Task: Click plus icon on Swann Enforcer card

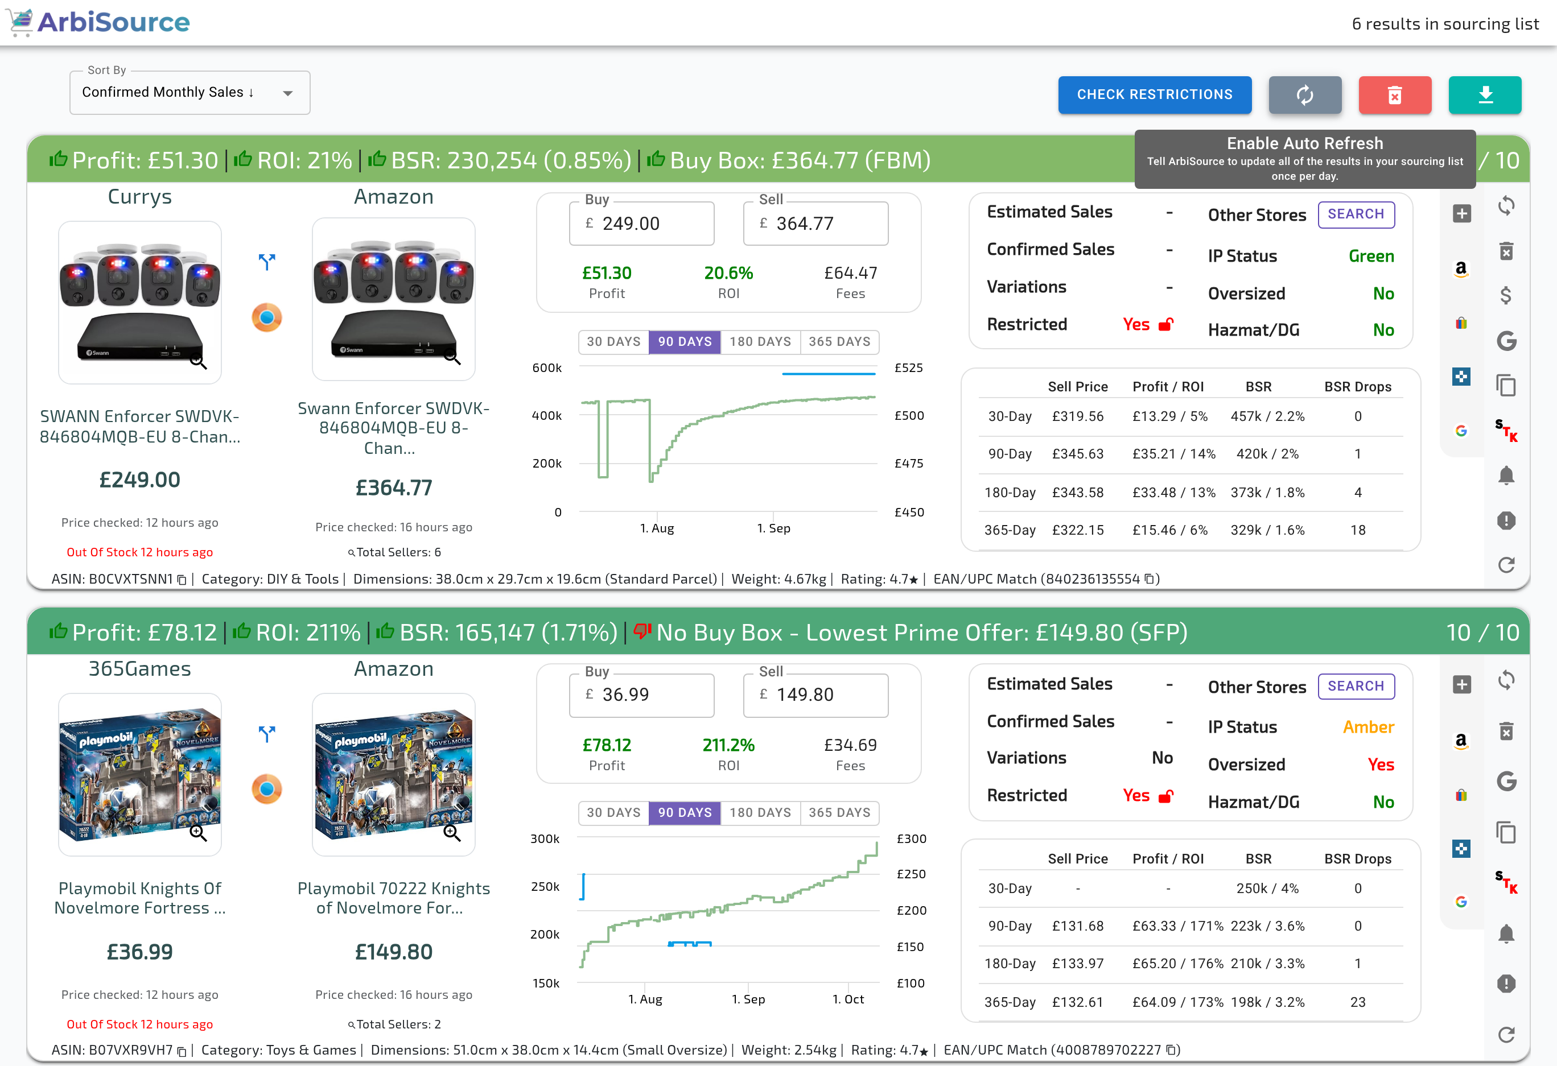Action: click(x=1461, y=214)
